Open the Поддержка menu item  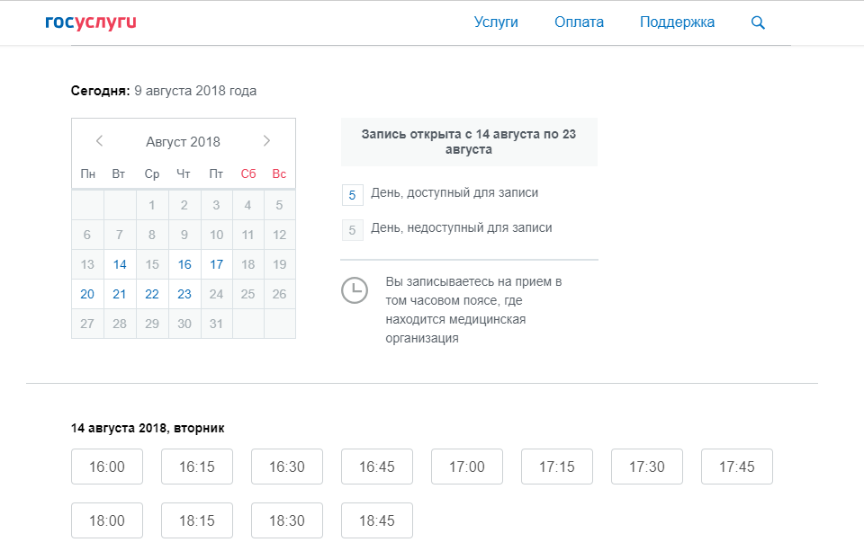677,22
